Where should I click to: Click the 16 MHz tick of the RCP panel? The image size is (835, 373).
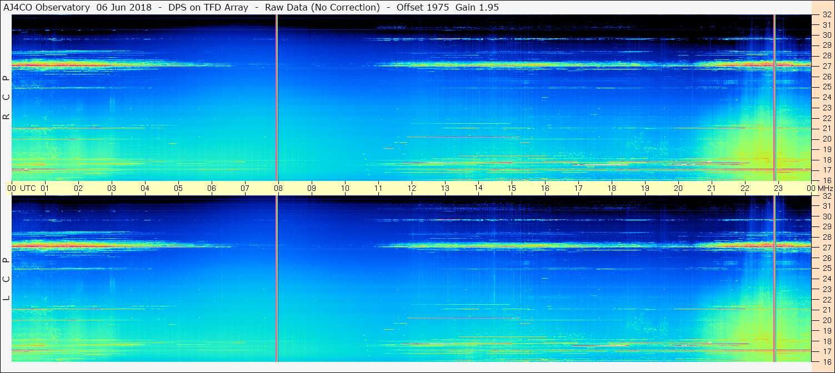coord(826,180)
